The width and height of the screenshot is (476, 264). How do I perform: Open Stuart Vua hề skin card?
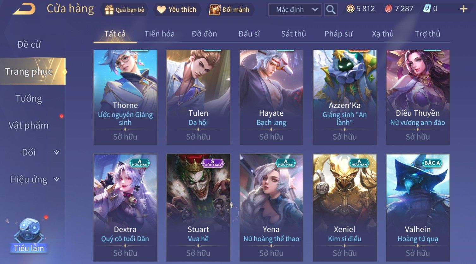(x=198, y=208)
